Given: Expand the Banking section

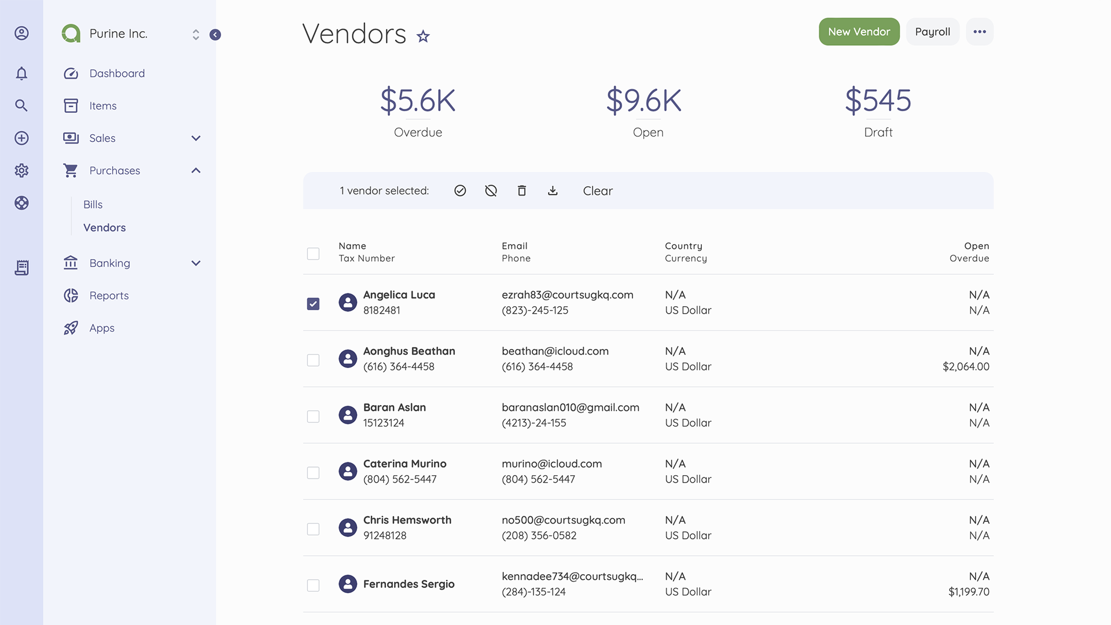Looking at the screenshot, I should [x=196, y=263].
